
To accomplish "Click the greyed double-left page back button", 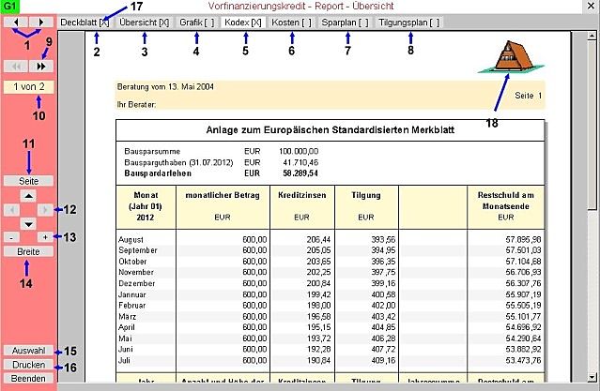I will [x=16, y=67].
